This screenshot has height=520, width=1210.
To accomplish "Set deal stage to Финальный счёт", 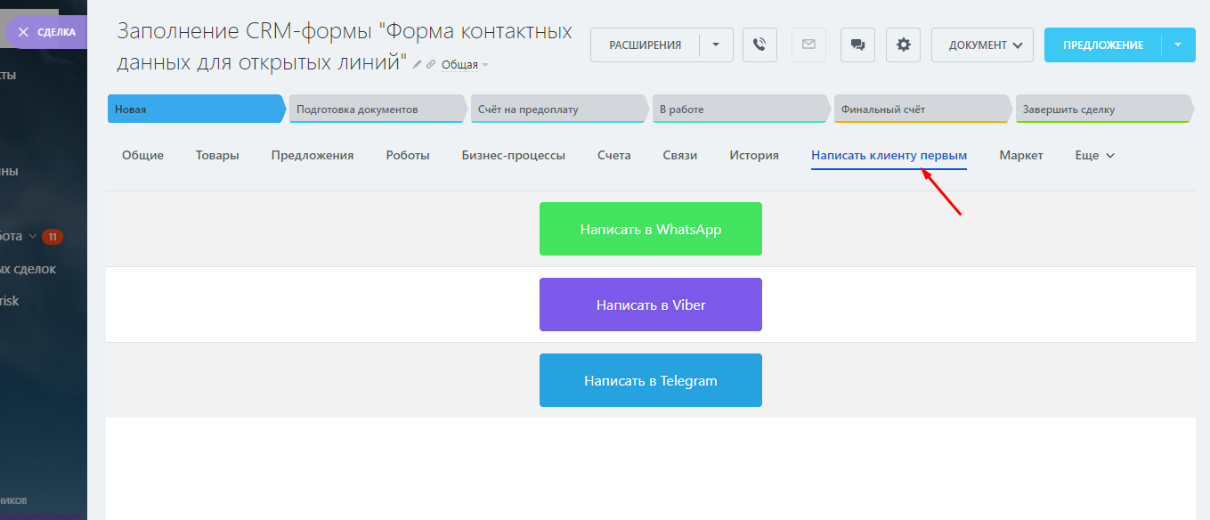I will pyautogui.click(x=920, y=110).
